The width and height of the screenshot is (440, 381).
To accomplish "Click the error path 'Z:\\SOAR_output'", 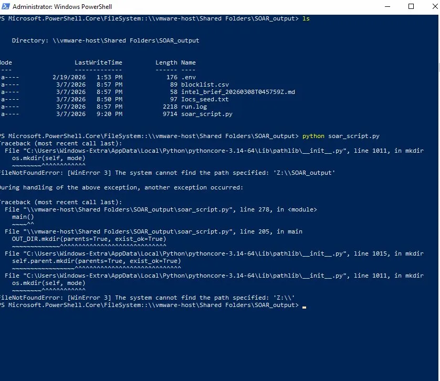I will click(x=304, y=173).
